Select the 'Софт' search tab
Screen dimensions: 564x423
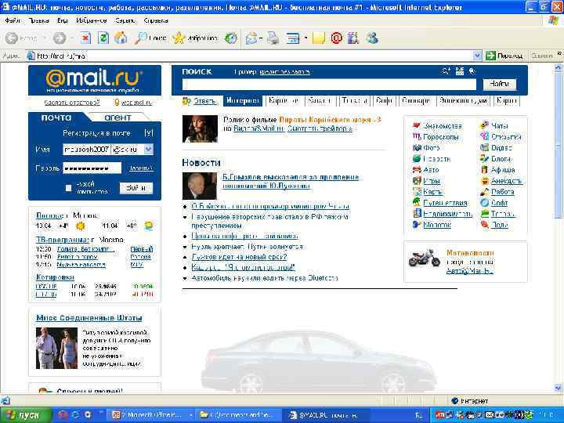[x=384, y=101]
